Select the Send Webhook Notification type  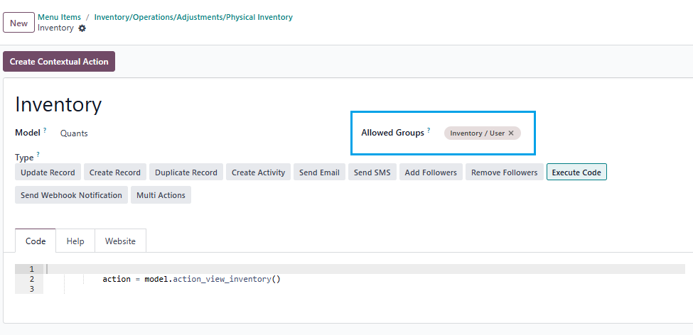(x=71, y=195)
